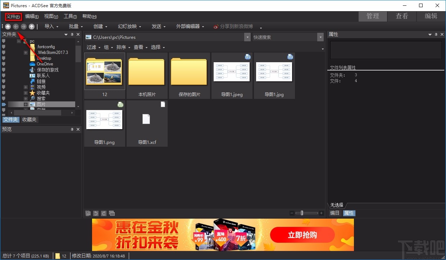Select the rotate left icon above the banner
The width and height of the screenshot is (446, 260).
(96, 213)
